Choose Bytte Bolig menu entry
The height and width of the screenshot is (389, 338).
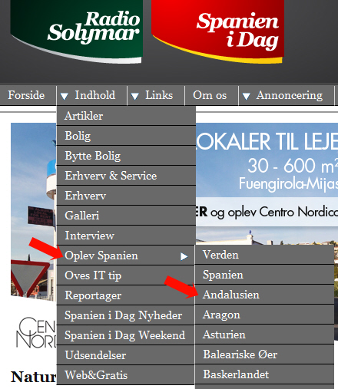tap(126, 156)
